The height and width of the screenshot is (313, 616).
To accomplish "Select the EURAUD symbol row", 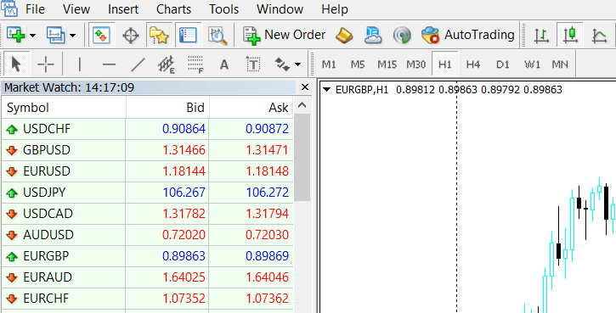I will click(147, 277).
